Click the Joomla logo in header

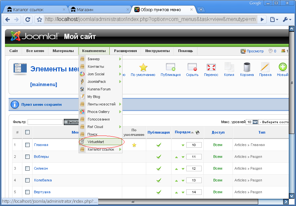34,36
